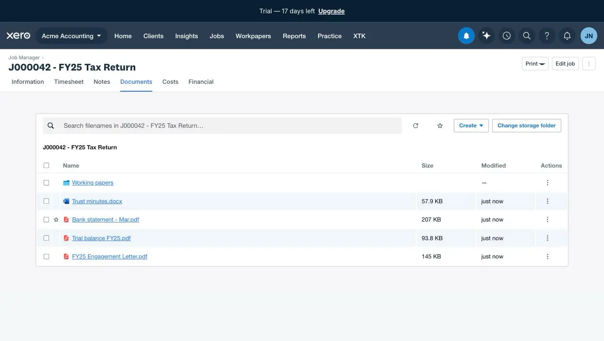Check the Bank statement - Mar.pdf checkbox

[x=46, y=219]
